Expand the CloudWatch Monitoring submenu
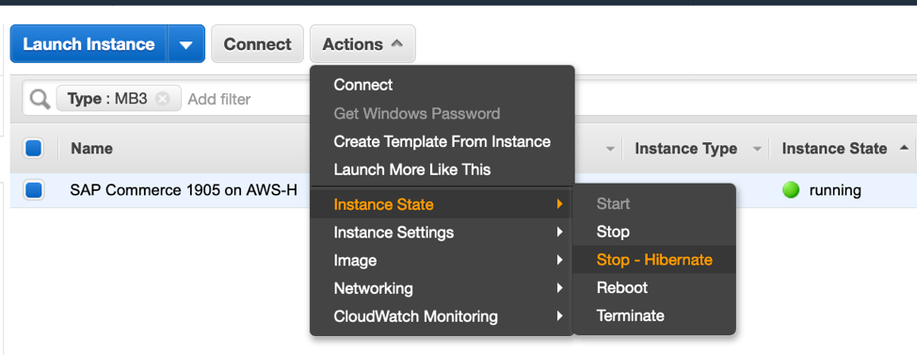The height and width of the screenshot is (355, 917). click(442, 316)
